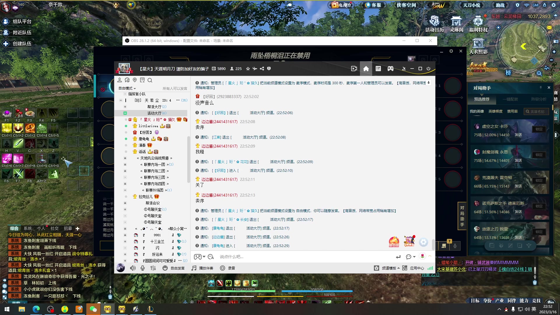Switch to 预选推荐 tab in 对局助手

pos(482,99)
